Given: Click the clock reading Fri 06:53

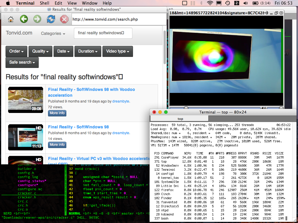Looking at the screenshot, I should [x=283, y=3].
